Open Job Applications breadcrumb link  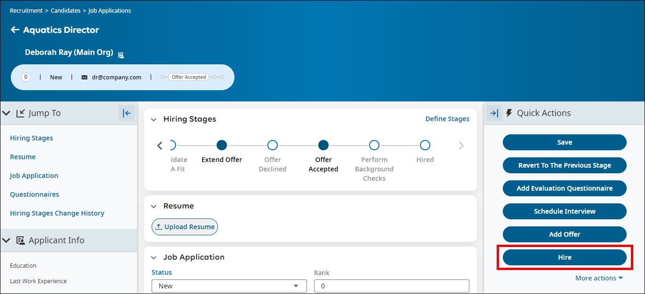[x=110, y=10]
